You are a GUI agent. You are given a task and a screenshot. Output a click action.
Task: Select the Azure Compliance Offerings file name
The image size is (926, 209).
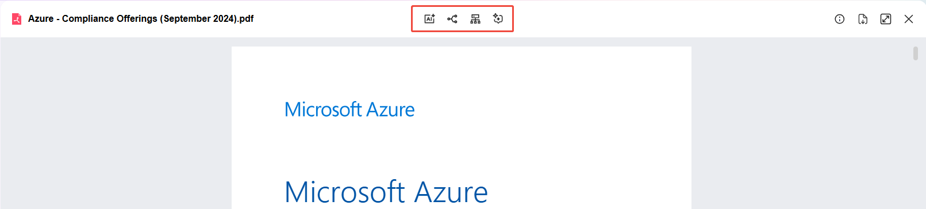click(x=141, y=18)
